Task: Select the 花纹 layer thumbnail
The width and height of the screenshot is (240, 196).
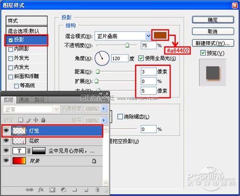Action: [x=19, y=141]
